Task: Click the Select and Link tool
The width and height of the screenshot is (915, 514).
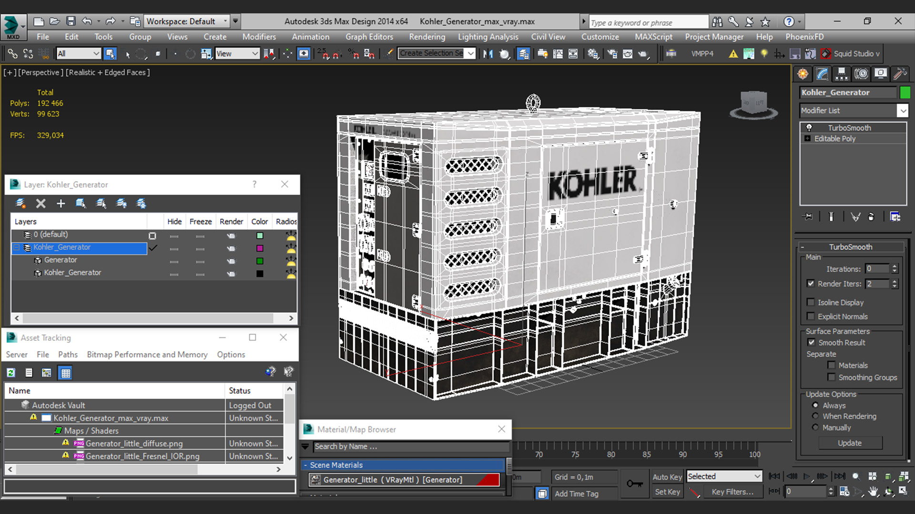Action: pyautogui.click(x=13, y=54)
